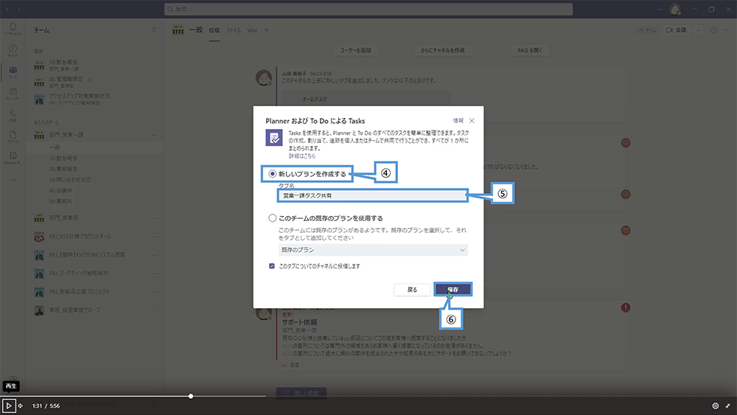Open video player settings gear
The image size is (737, 415).
click(716, 405)
